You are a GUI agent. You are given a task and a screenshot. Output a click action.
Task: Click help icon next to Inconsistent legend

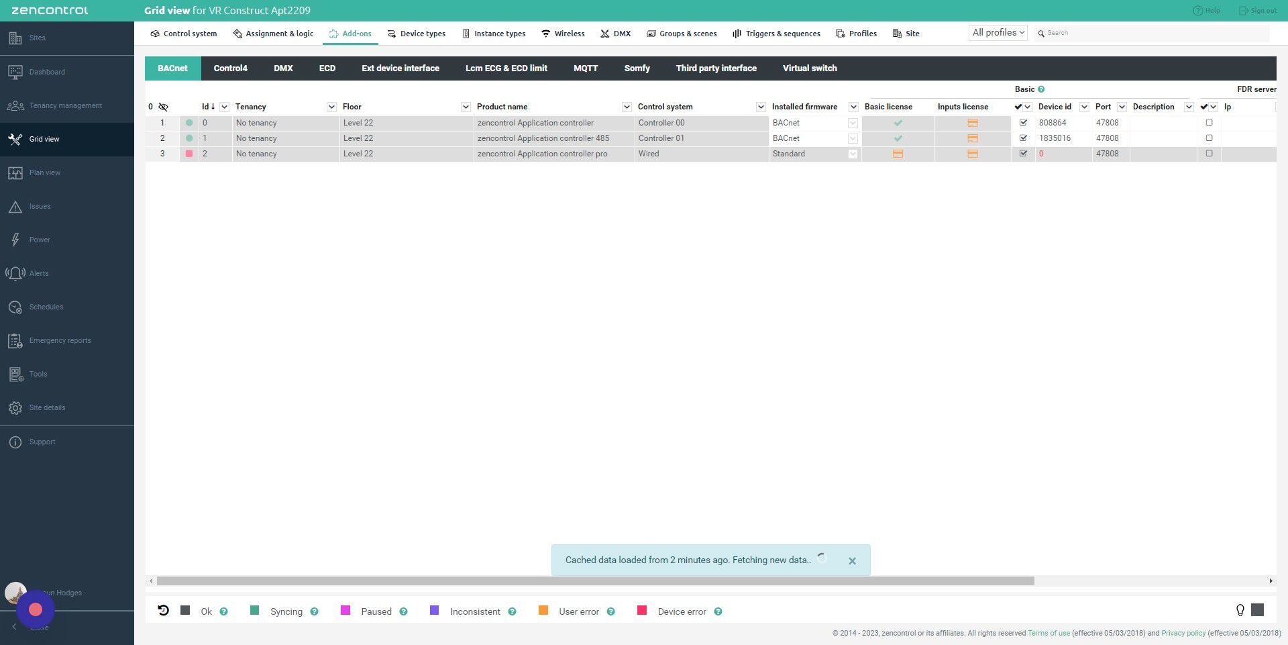point(512,611)
